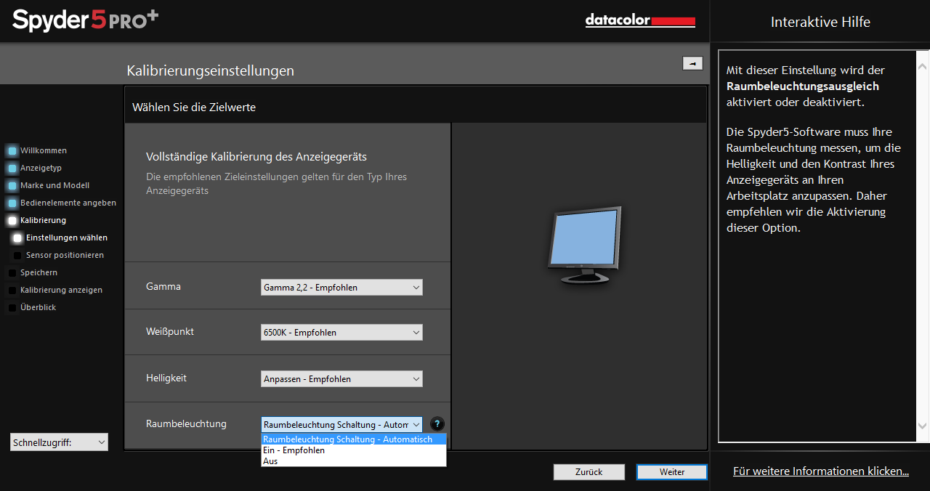Click the Weiter button
This screenshot has height=491, width=930.
672,472
